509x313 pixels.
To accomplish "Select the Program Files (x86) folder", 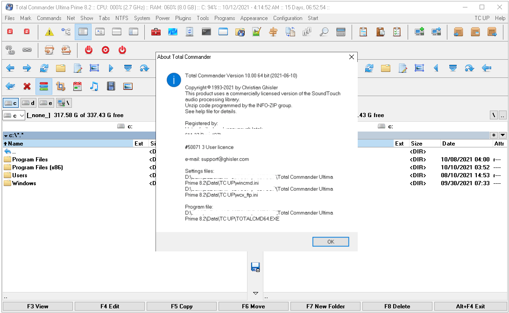I will click(x=37, y=167).
